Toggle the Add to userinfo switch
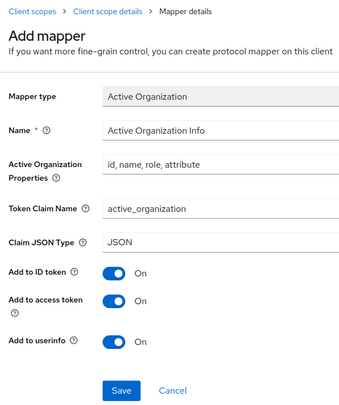This screenshot has height=405, width=339. (114, 342)
